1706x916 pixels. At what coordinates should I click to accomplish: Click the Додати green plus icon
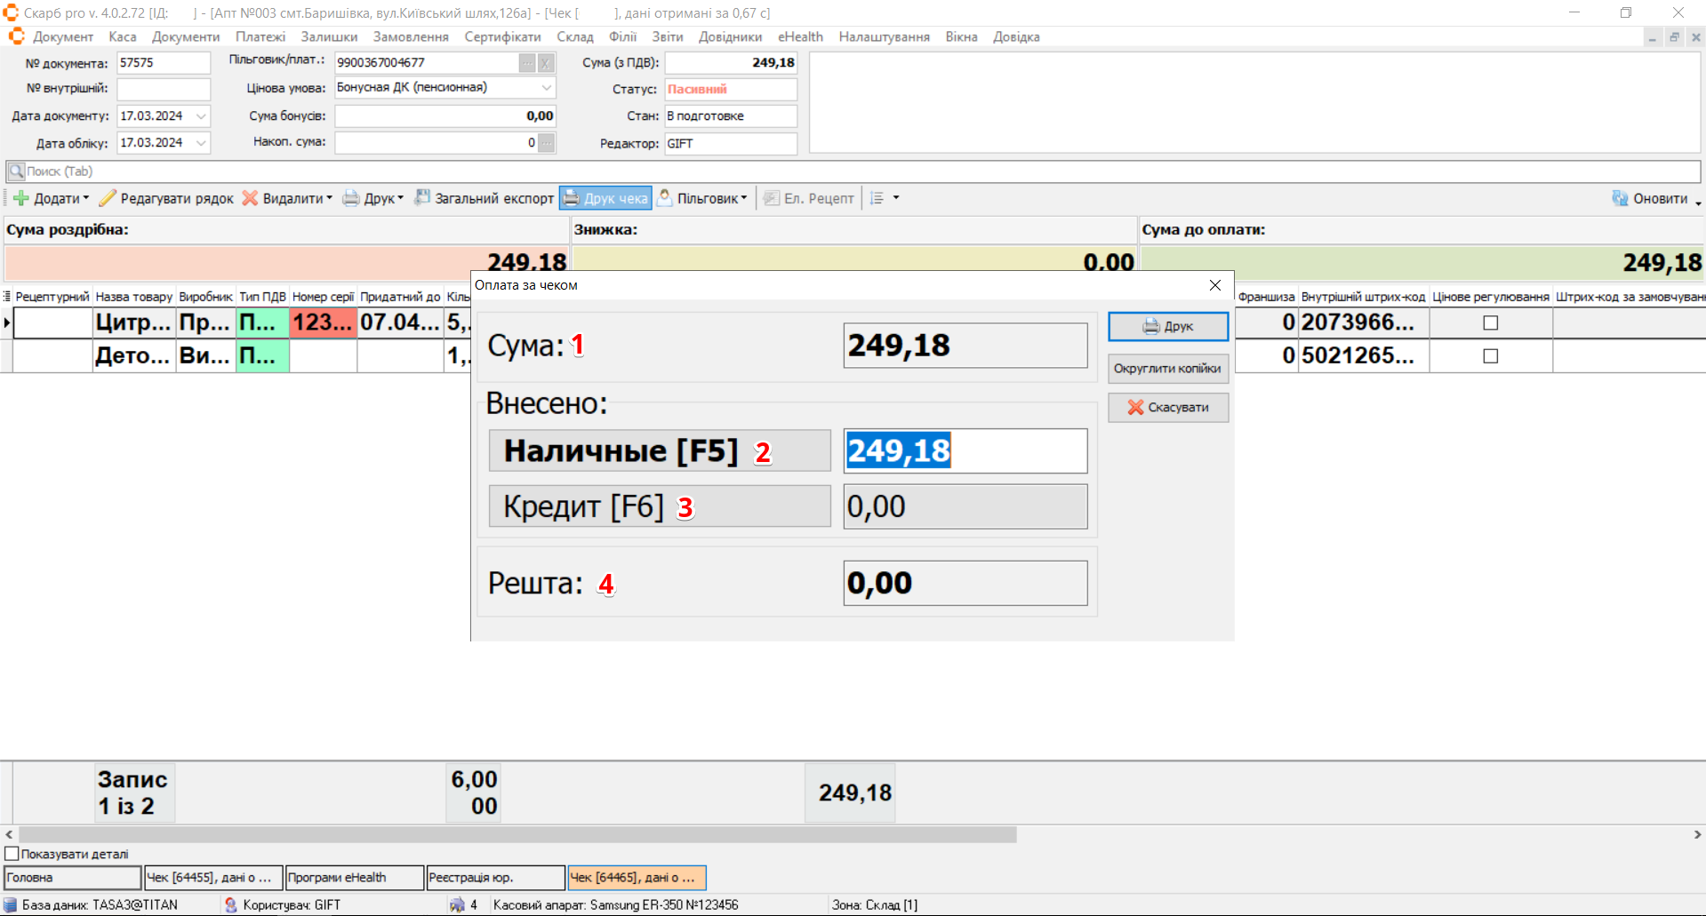pos(21,198)
